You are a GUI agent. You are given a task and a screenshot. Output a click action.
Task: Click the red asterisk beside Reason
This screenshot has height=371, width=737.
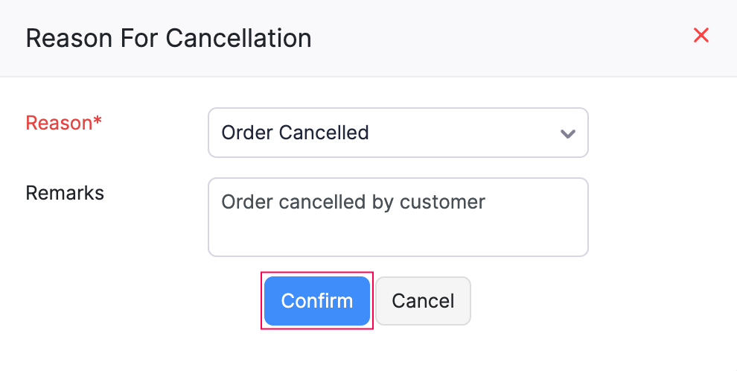coord(97,122)
